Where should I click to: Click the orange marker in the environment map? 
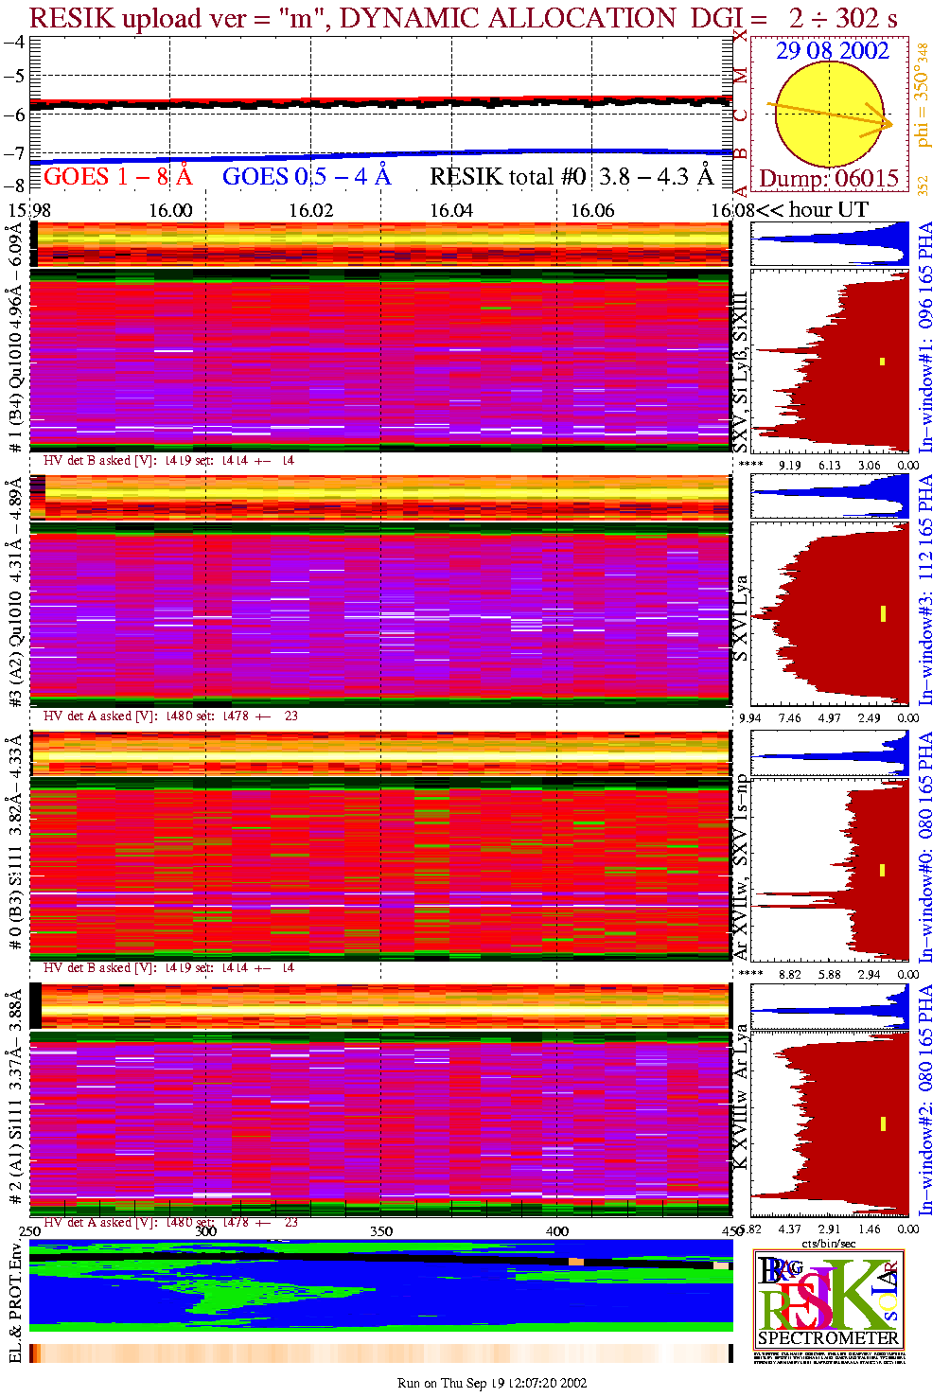[576, 1262]
